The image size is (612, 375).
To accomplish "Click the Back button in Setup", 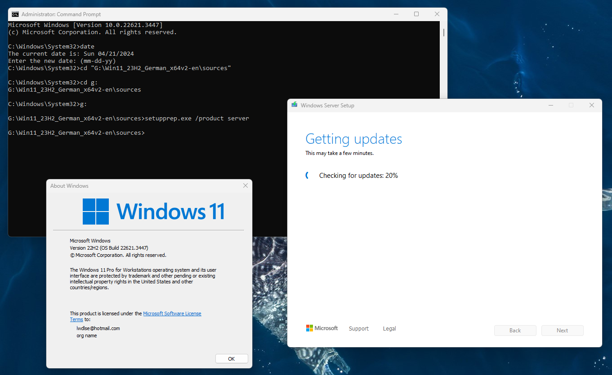I will click(515, 331).
